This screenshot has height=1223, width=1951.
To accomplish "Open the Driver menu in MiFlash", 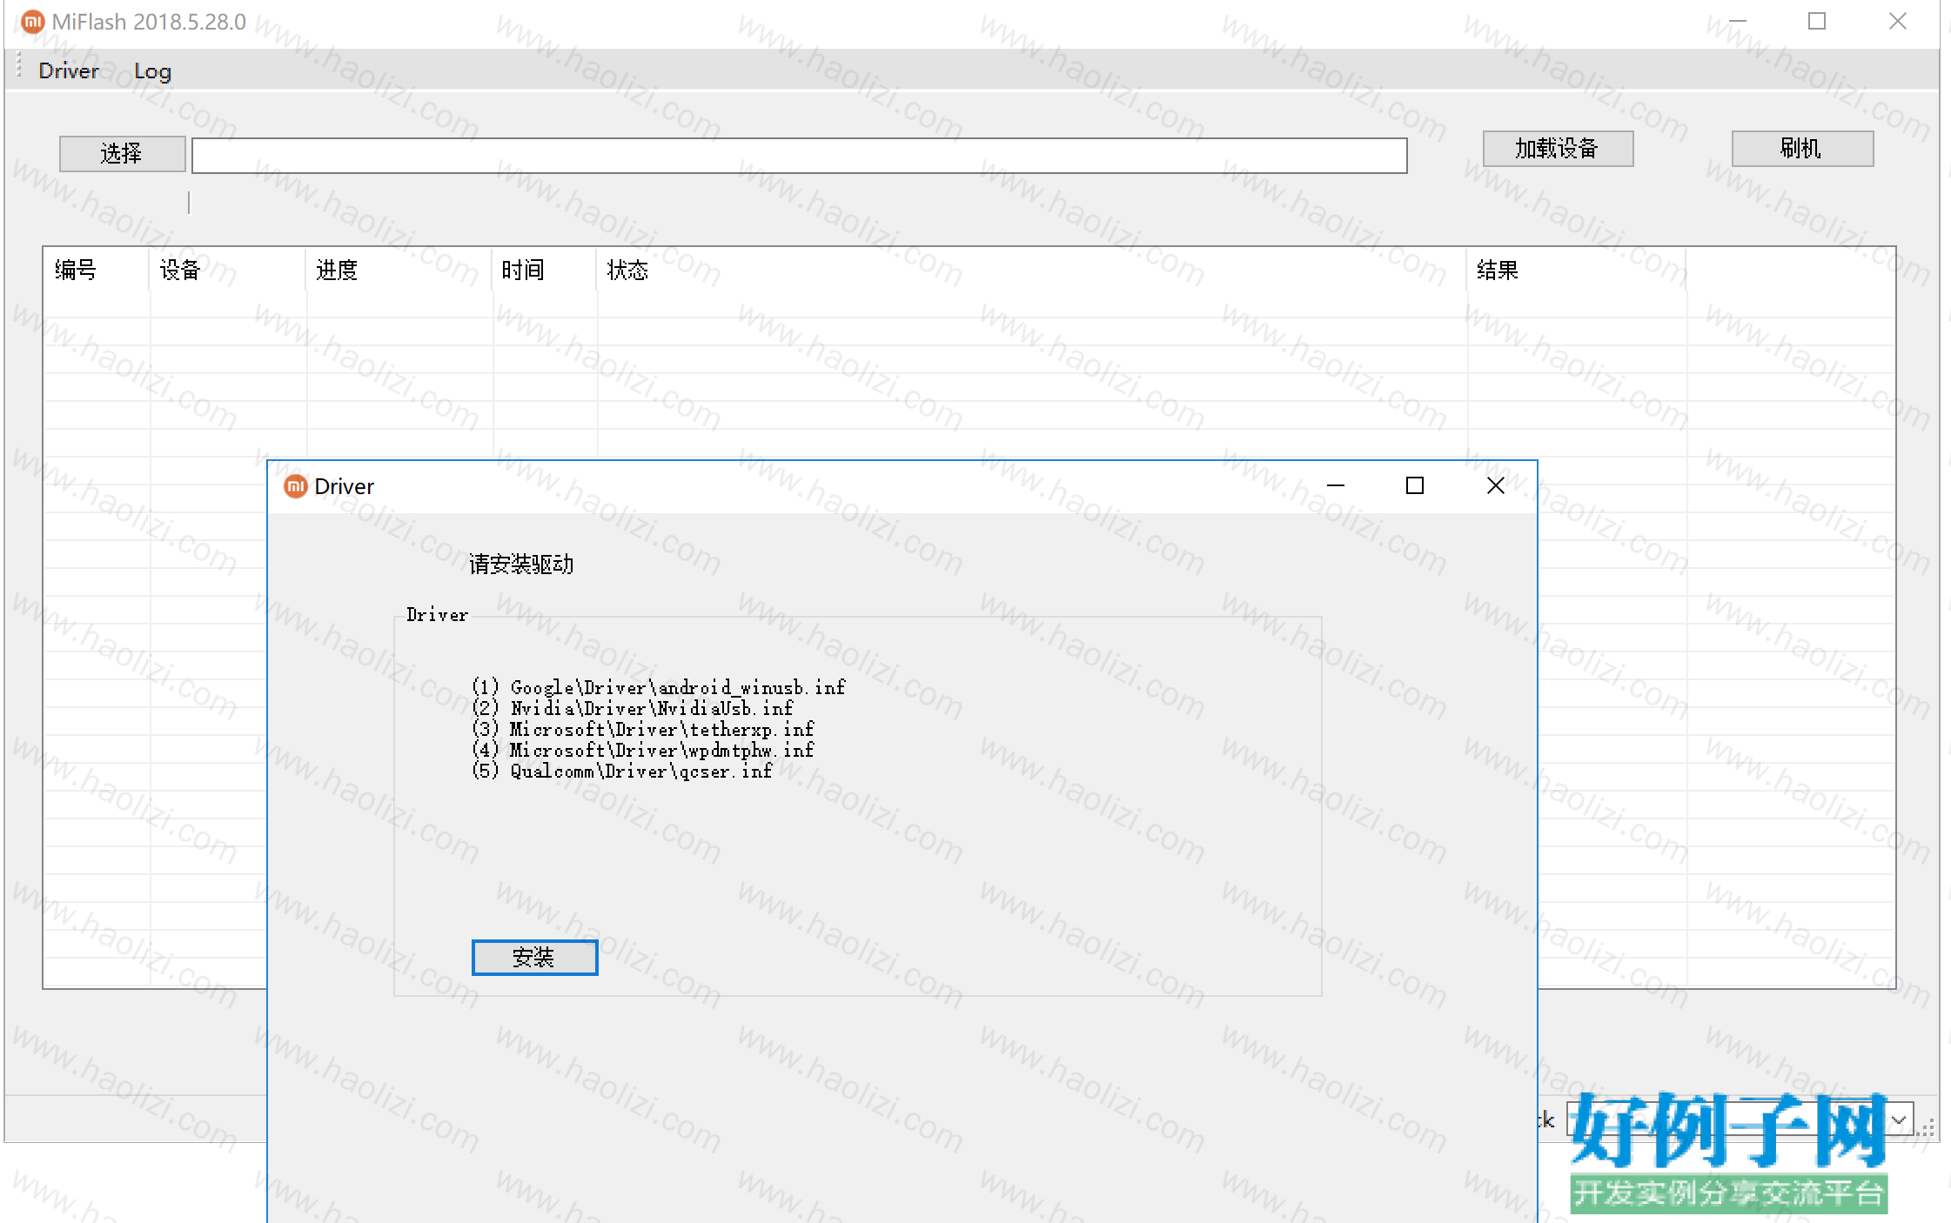I will (x=69, y=70).
